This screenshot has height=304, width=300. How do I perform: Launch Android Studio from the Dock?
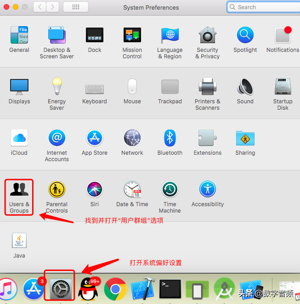click(224, 289)
